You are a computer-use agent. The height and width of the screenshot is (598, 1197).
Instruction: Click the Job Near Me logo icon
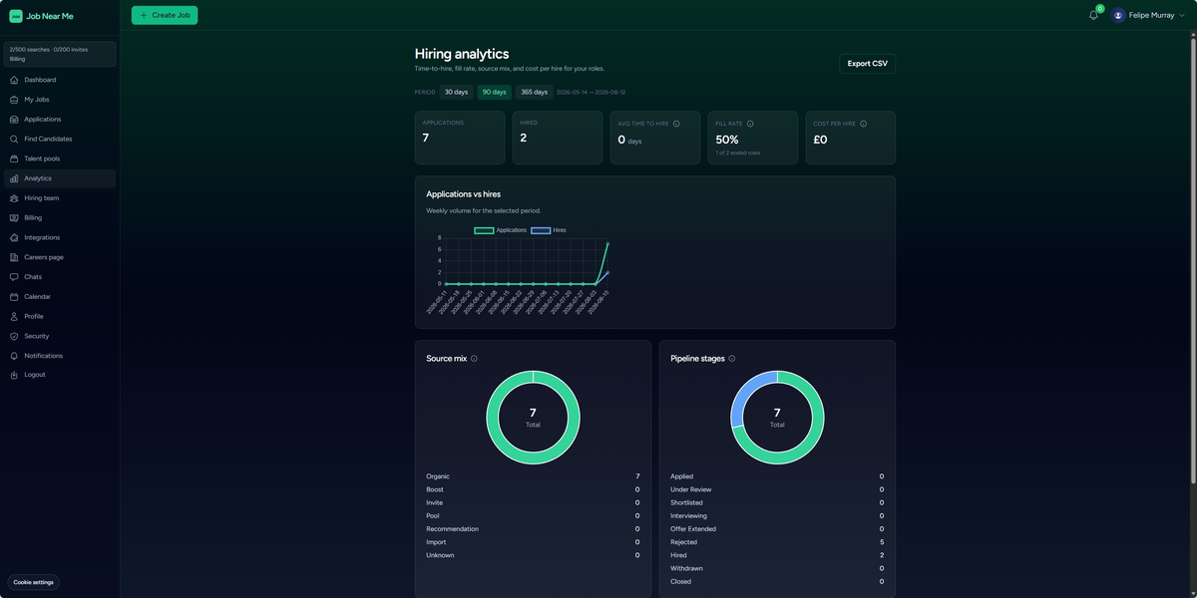[16, 16]
